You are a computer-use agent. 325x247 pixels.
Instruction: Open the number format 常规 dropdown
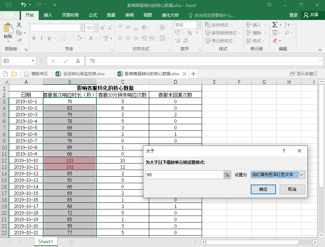(x=198, y=25)
